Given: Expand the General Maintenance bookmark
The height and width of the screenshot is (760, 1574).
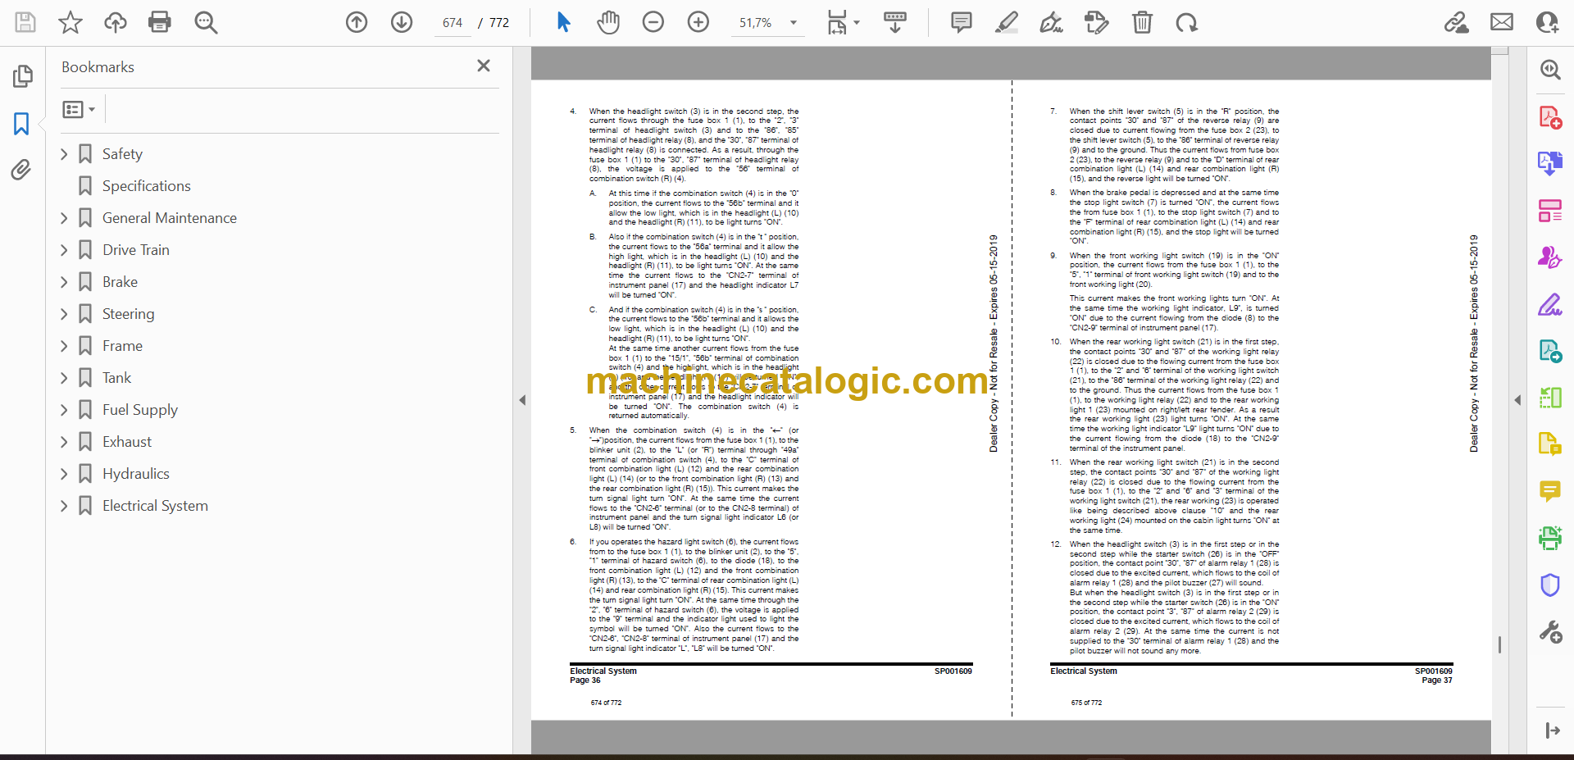Looking at the screenshot, I should [64, 217].
